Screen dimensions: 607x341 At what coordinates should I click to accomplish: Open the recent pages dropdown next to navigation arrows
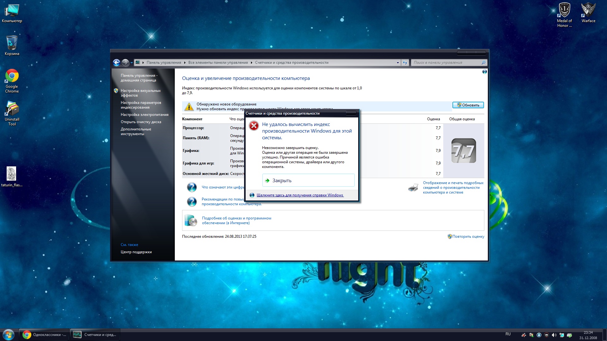132,63
